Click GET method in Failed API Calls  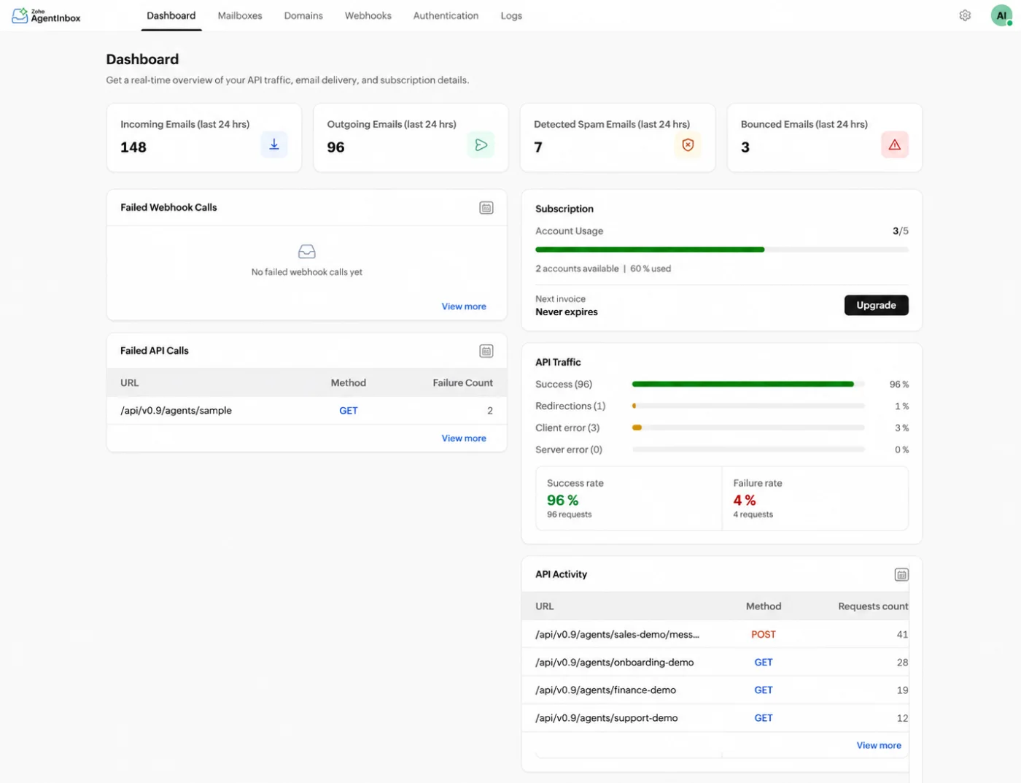(x=349, y=411)
